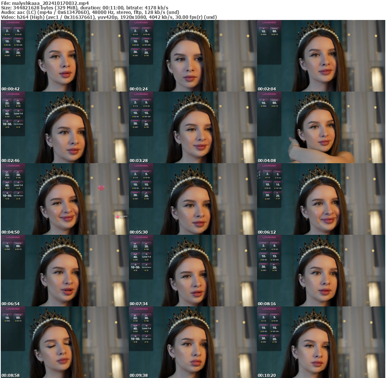Screen dimensions: 386x378
Task: Open the closed-eyes frame at 00:08:58
Action: pos(64,342)
